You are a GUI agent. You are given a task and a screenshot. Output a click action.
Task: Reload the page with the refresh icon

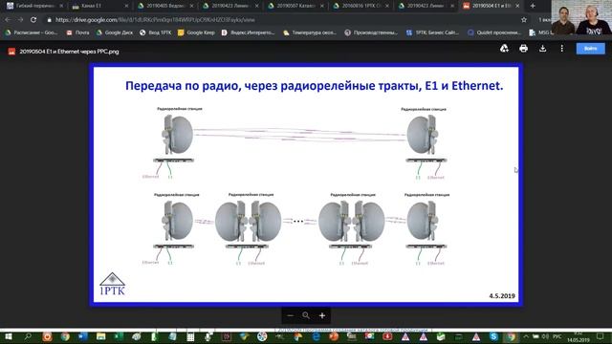click(33, 19)
